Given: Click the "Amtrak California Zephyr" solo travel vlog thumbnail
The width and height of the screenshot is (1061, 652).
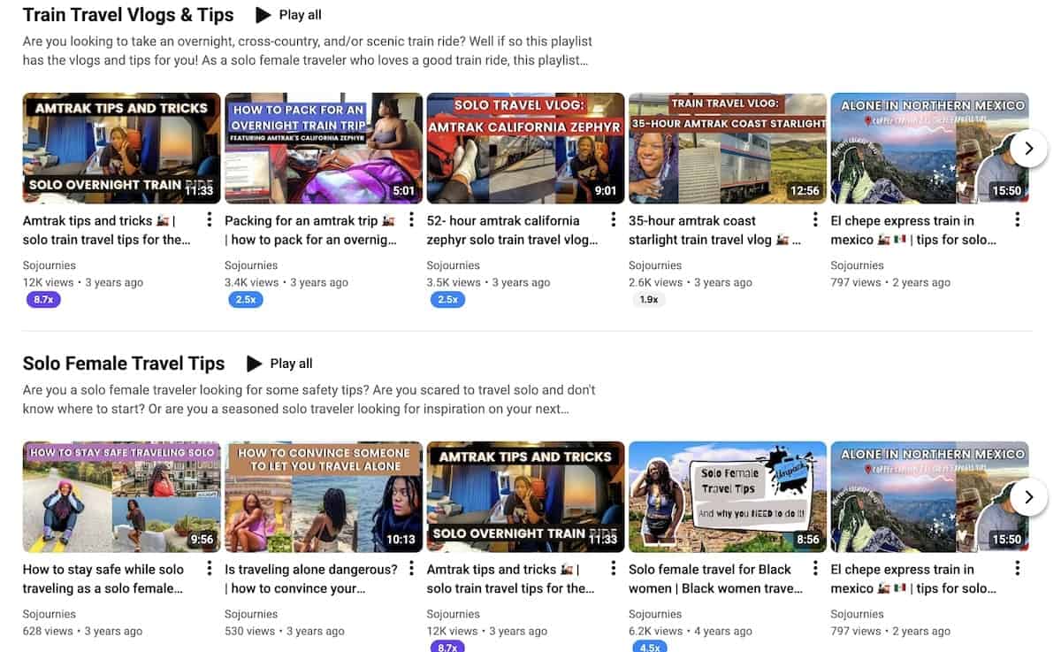Looking at the screenshot, I should [x=525, y=148].
